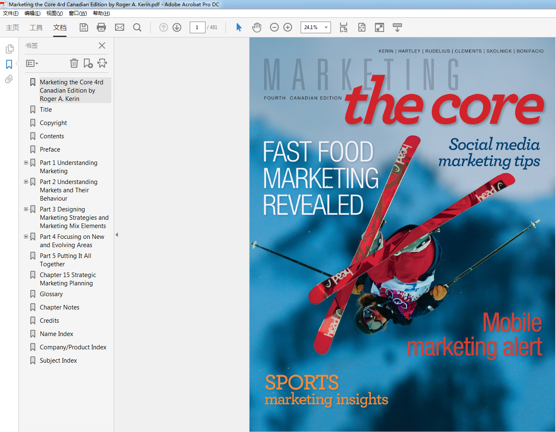
Task: Click Part 1 Understanding Marketing text
Action: [69, 167]
